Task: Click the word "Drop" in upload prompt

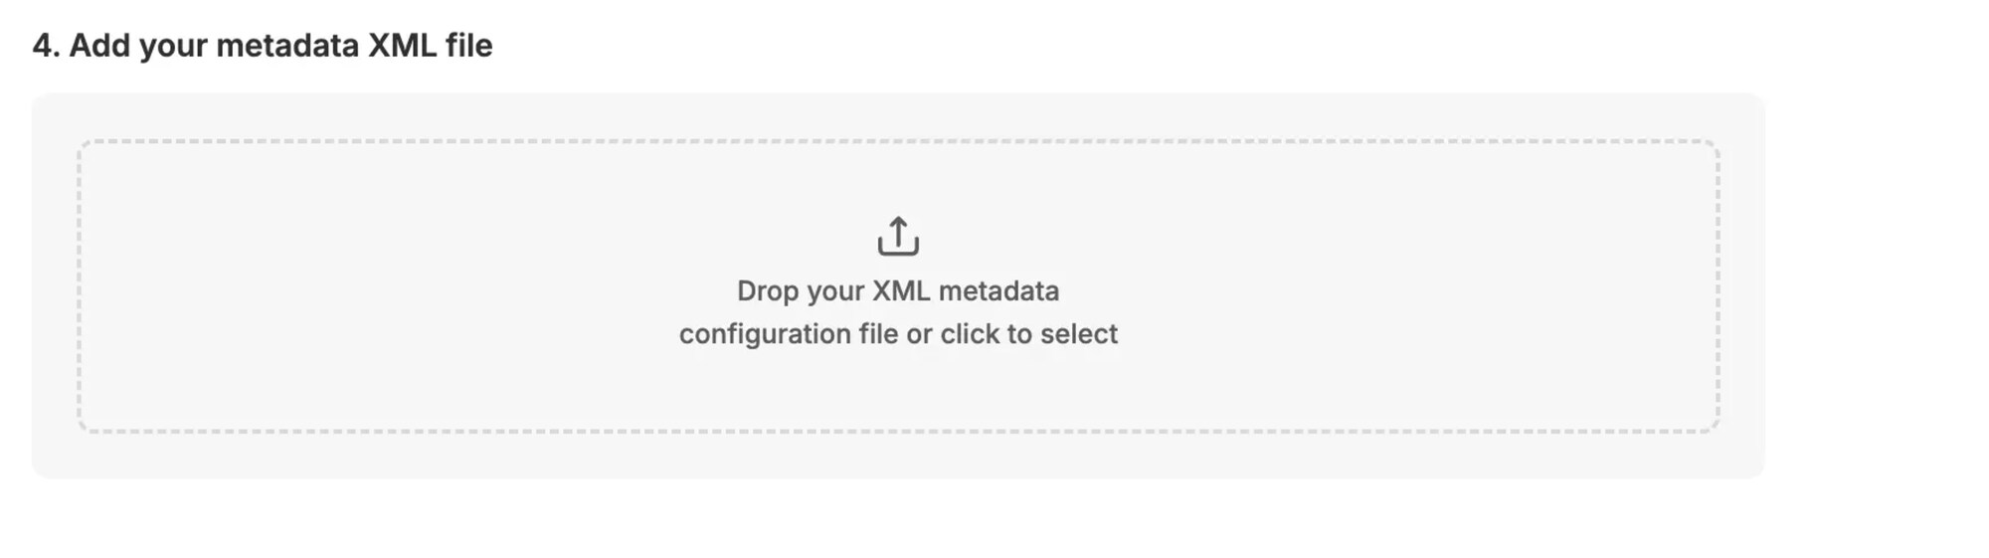Action: (768, 291)
